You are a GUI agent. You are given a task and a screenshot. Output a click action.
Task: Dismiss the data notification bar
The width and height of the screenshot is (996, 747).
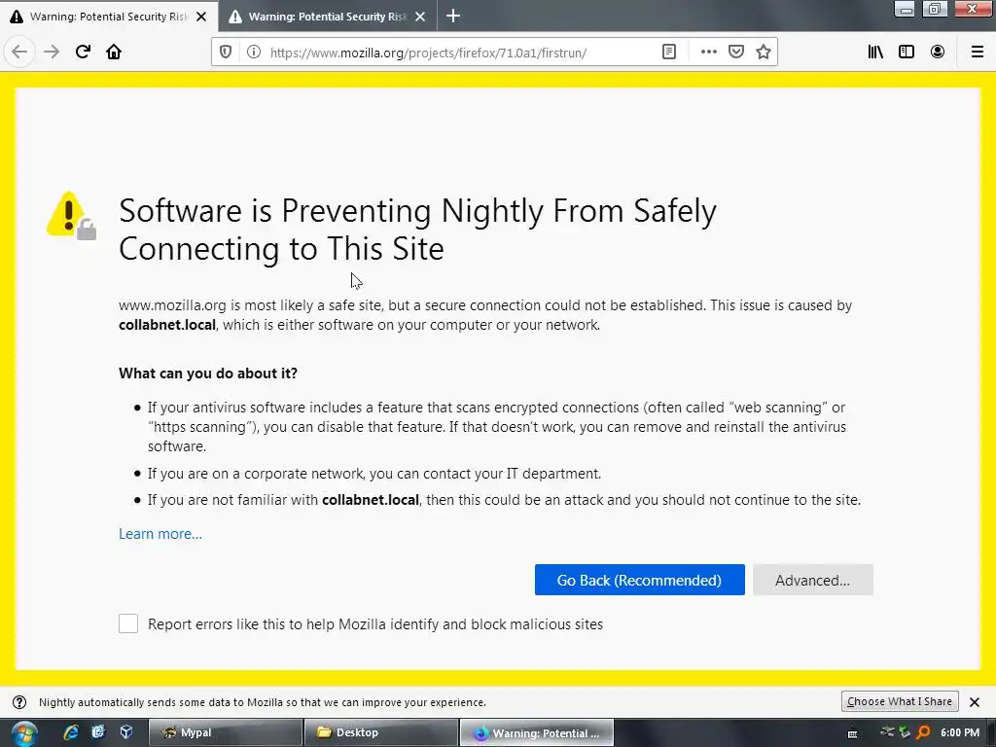pyautogui.click(x=975, y=702)
